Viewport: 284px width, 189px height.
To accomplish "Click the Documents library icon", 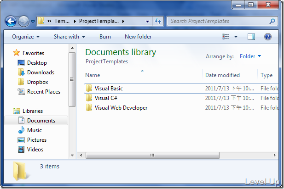I will [x=21, y=120].
